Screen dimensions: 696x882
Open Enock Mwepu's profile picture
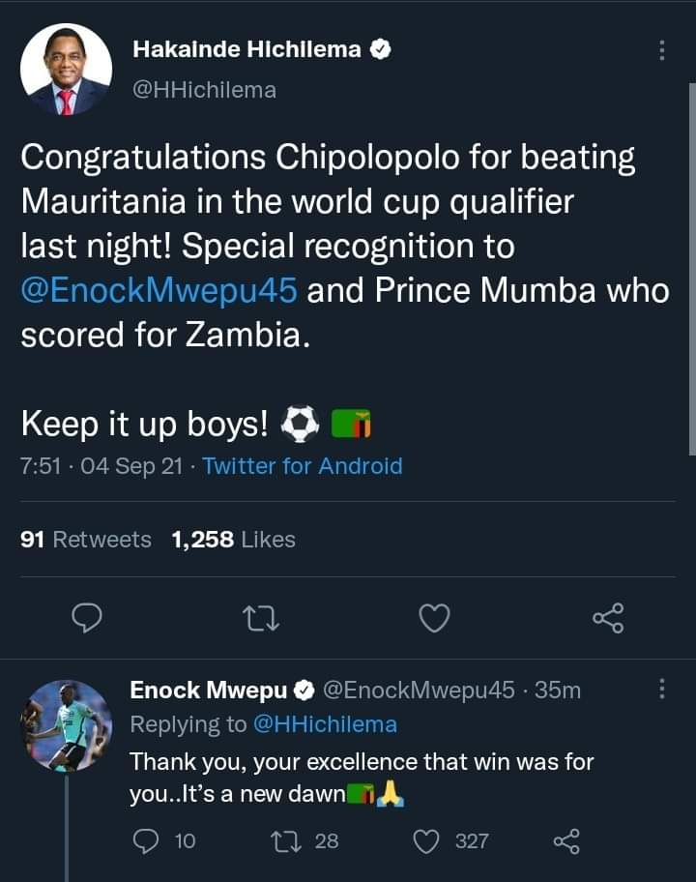click(x=66, y=725)
